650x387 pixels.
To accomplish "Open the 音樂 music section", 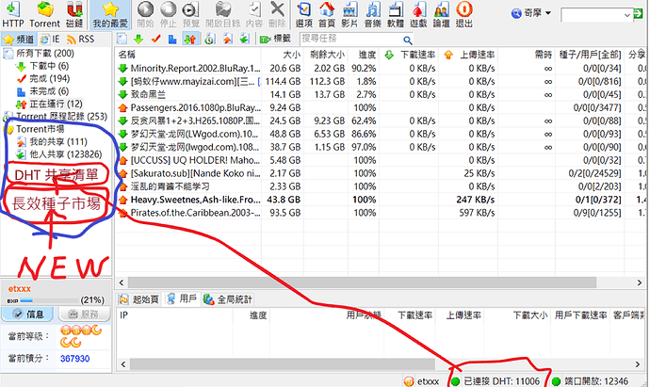I will click(372, 14).
